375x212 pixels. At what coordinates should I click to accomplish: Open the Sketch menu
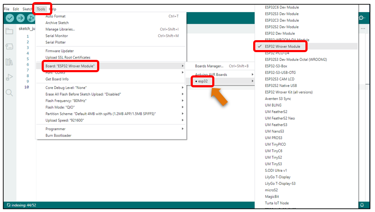(x=27, y=9)
